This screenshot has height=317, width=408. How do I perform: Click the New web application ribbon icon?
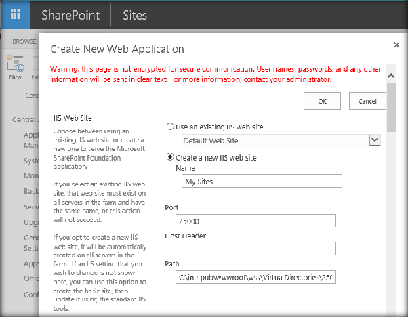click(x=16, y=67)
